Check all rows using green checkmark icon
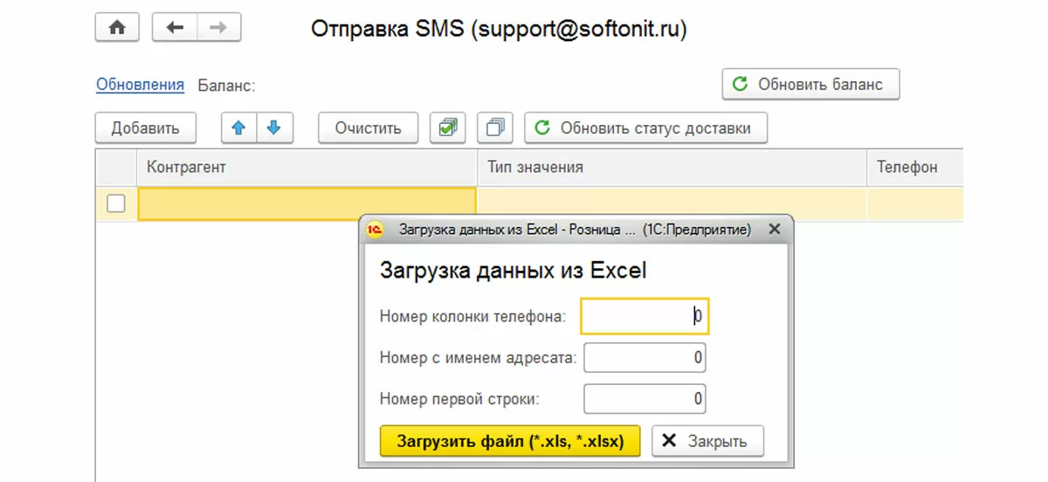Screen dimensions: 1048x482 (448, 127)
